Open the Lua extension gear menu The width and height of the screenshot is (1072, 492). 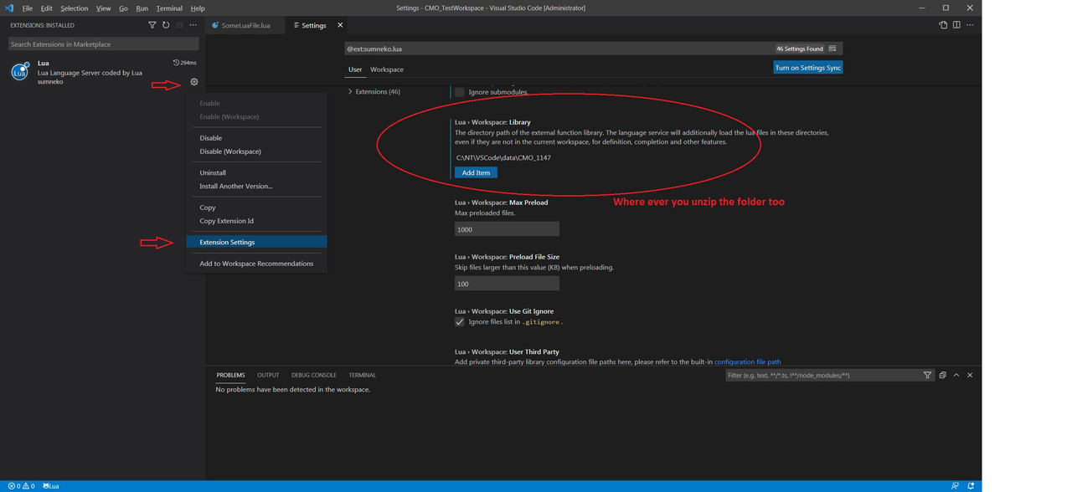point(194,82)
